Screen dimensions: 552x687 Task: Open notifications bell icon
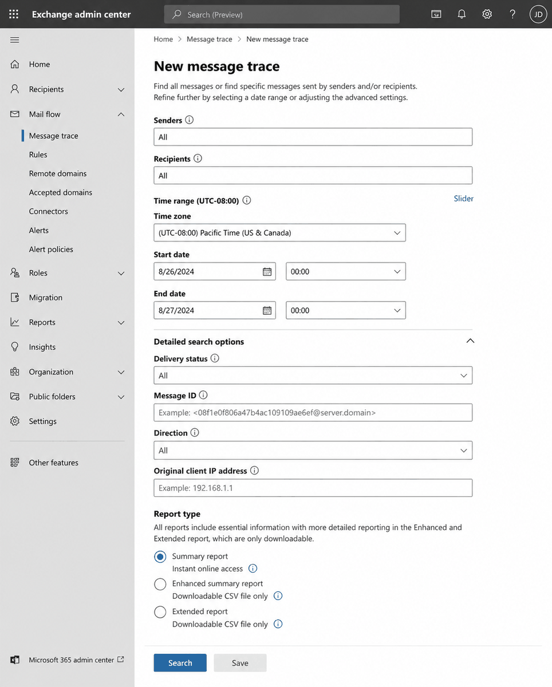click(462, 14)
